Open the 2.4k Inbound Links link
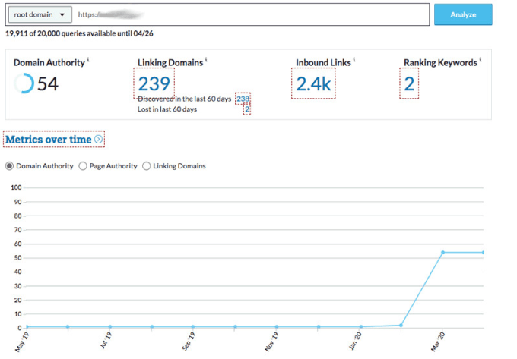Viewport: 517px width, 359px height. point(313,83)
